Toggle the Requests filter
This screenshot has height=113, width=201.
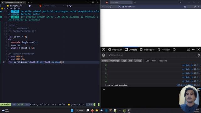(163, 61)
